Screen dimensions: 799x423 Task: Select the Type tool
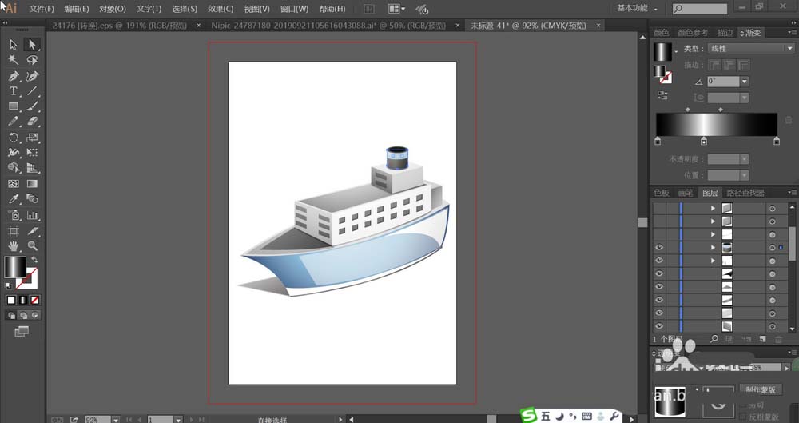[x=14, y=91]
